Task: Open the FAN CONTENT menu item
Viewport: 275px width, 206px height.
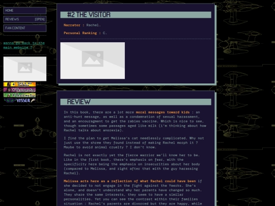Action: tap(25, 28)
